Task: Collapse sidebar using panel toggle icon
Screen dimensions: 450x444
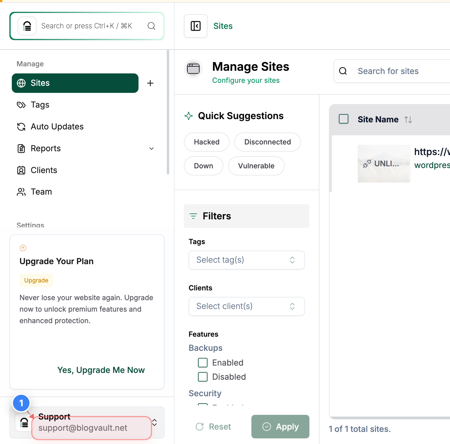Action: (196, 26)
